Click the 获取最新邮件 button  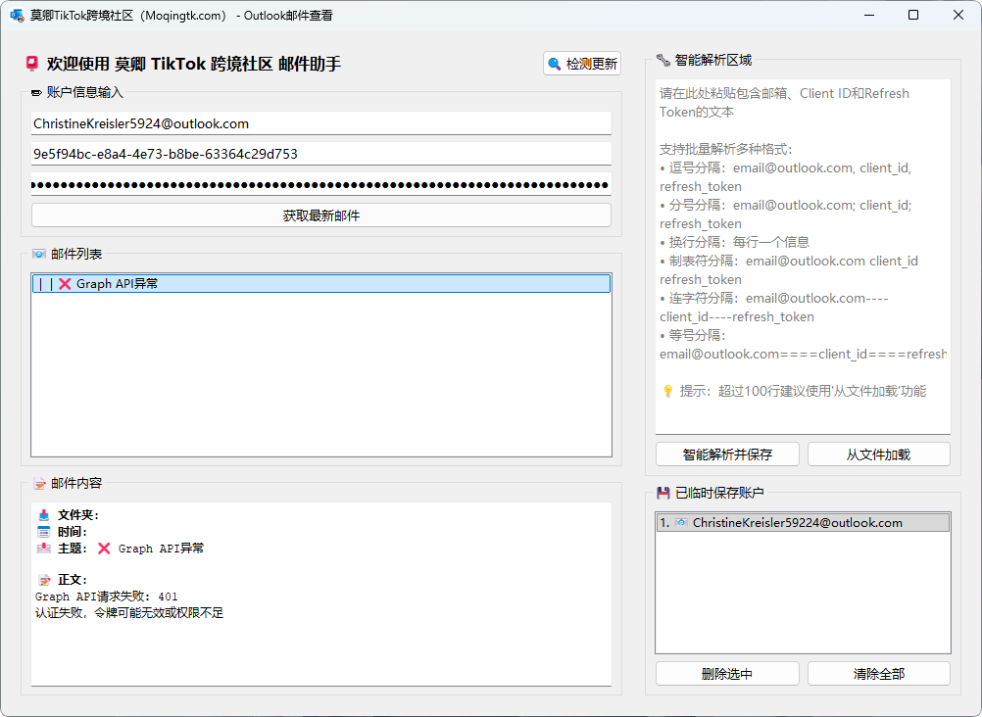(321, 215)
